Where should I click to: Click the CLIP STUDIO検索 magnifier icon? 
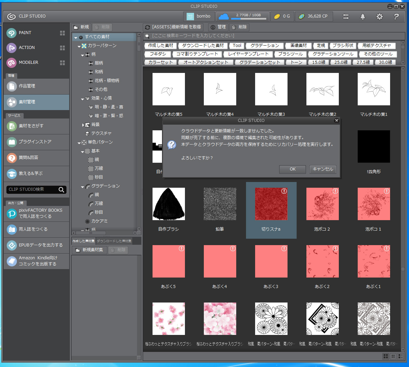coord(61,190)
